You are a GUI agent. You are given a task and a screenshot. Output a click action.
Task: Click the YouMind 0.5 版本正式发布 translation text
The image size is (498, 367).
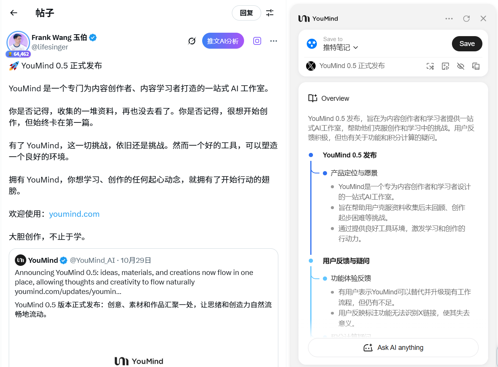tap(143, 310)
